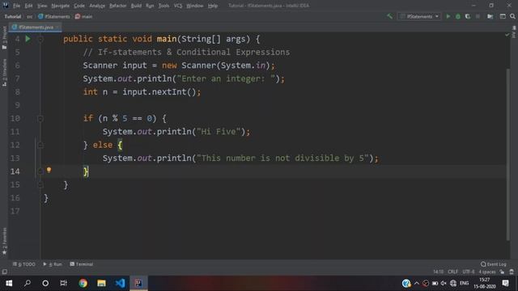Click the inspections checkmark at editor top right
This screenshot has height=291, width=518.
tap(507, 34)
